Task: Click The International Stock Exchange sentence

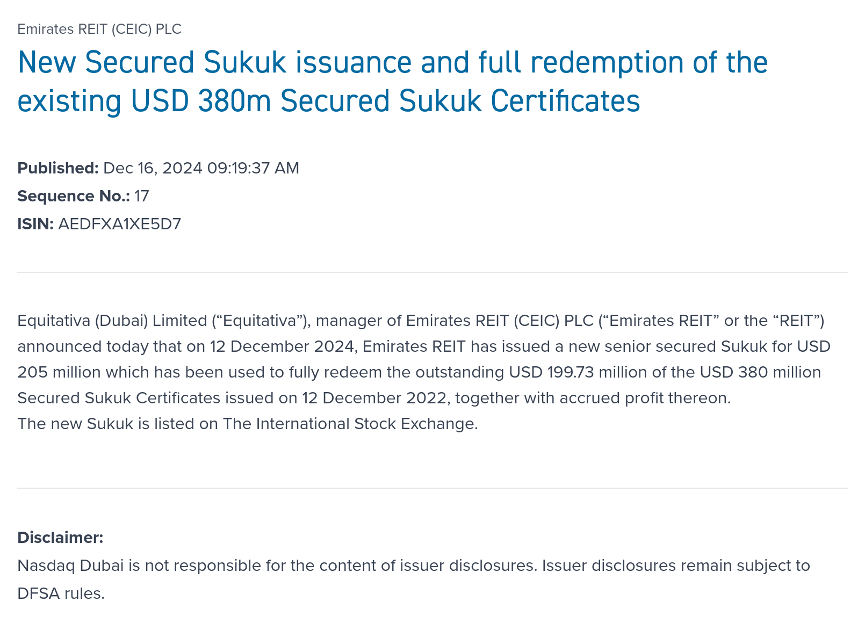Action: tap(247, 424)
